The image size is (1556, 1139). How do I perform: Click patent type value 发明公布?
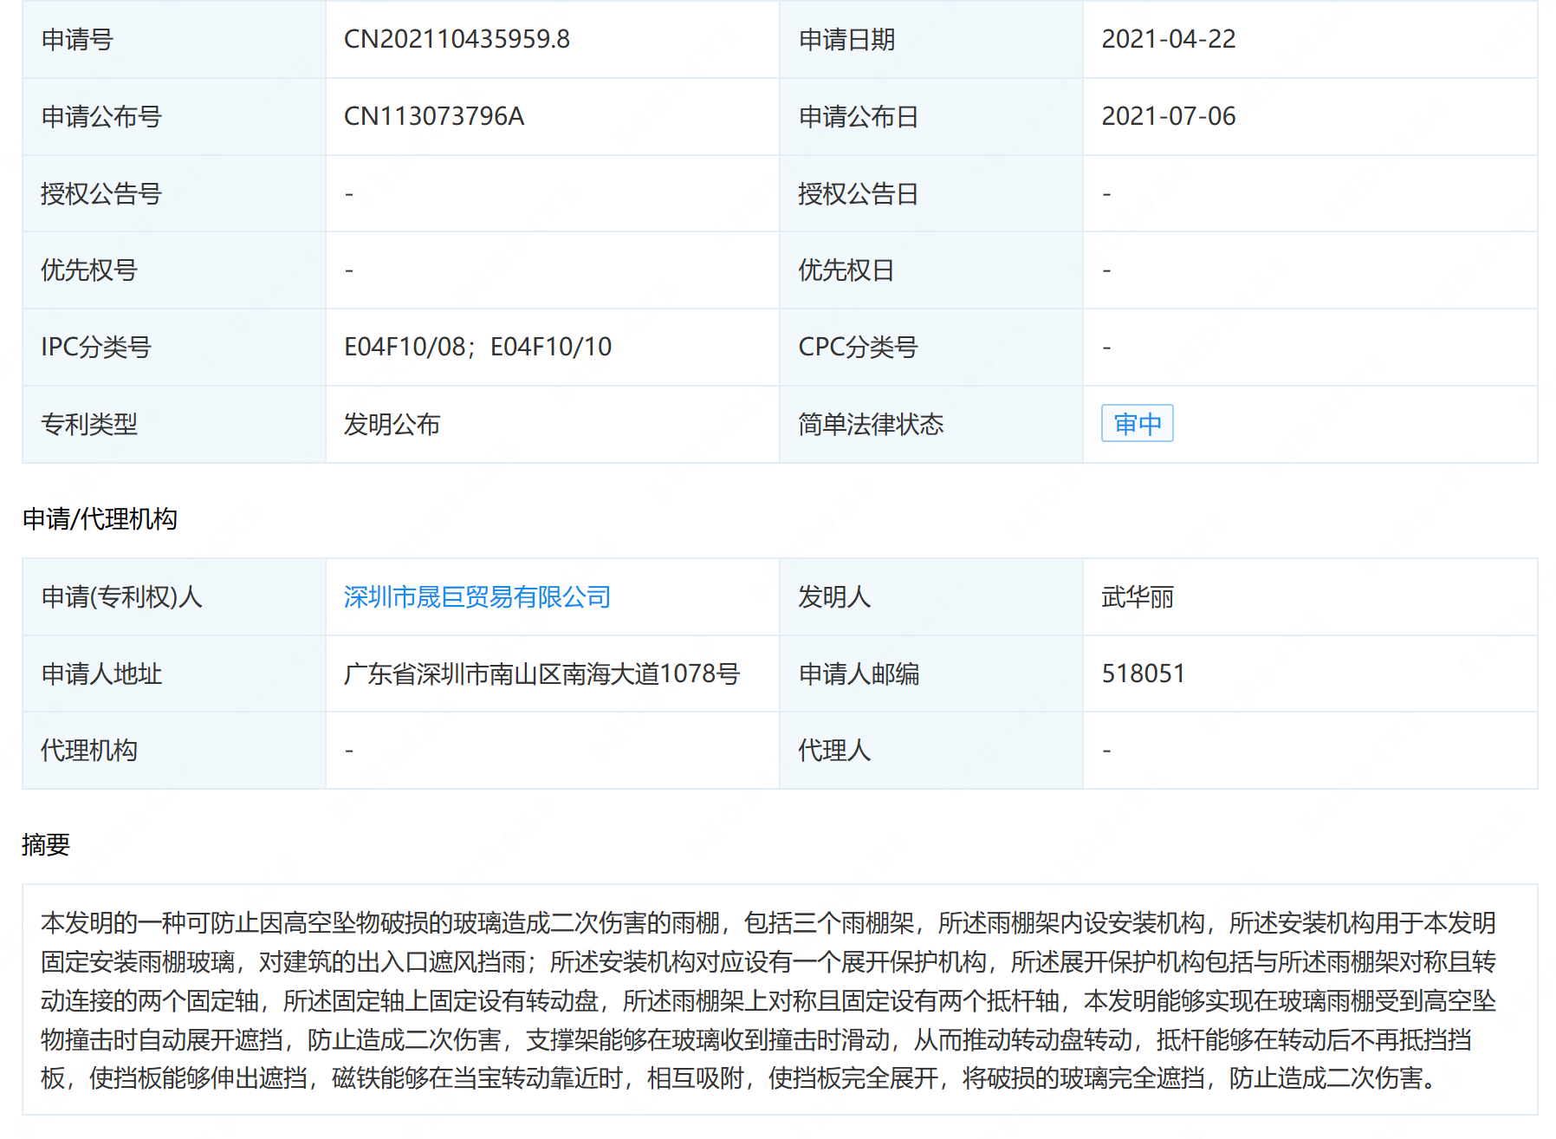coord(392,425)
